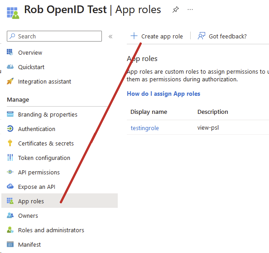
Task: Open Expose an API
Action: [x=37, y=187]
